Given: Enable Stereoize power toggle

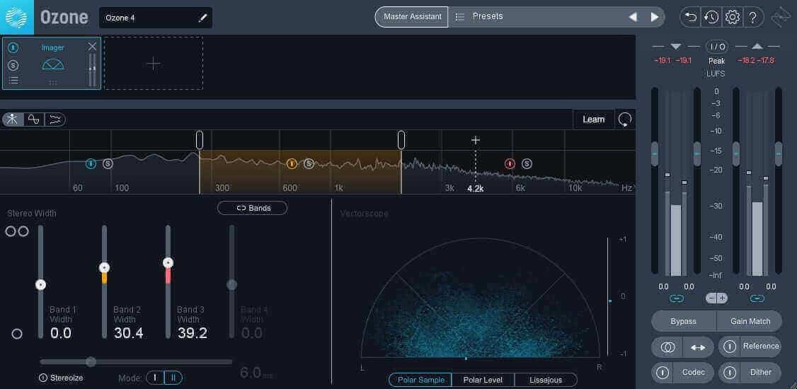Looking at the screenshot, I should [43, 378].
